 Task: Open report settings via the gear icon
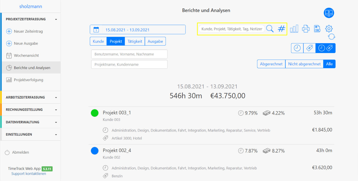pos(329,29)
